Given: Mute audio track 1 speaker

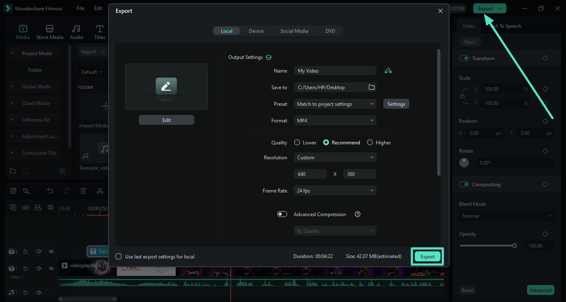Looking at the screenshot, I should pos(39,292).
